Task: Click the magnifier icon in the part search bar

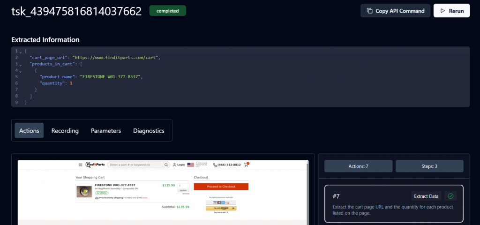Action: [166, 165]
